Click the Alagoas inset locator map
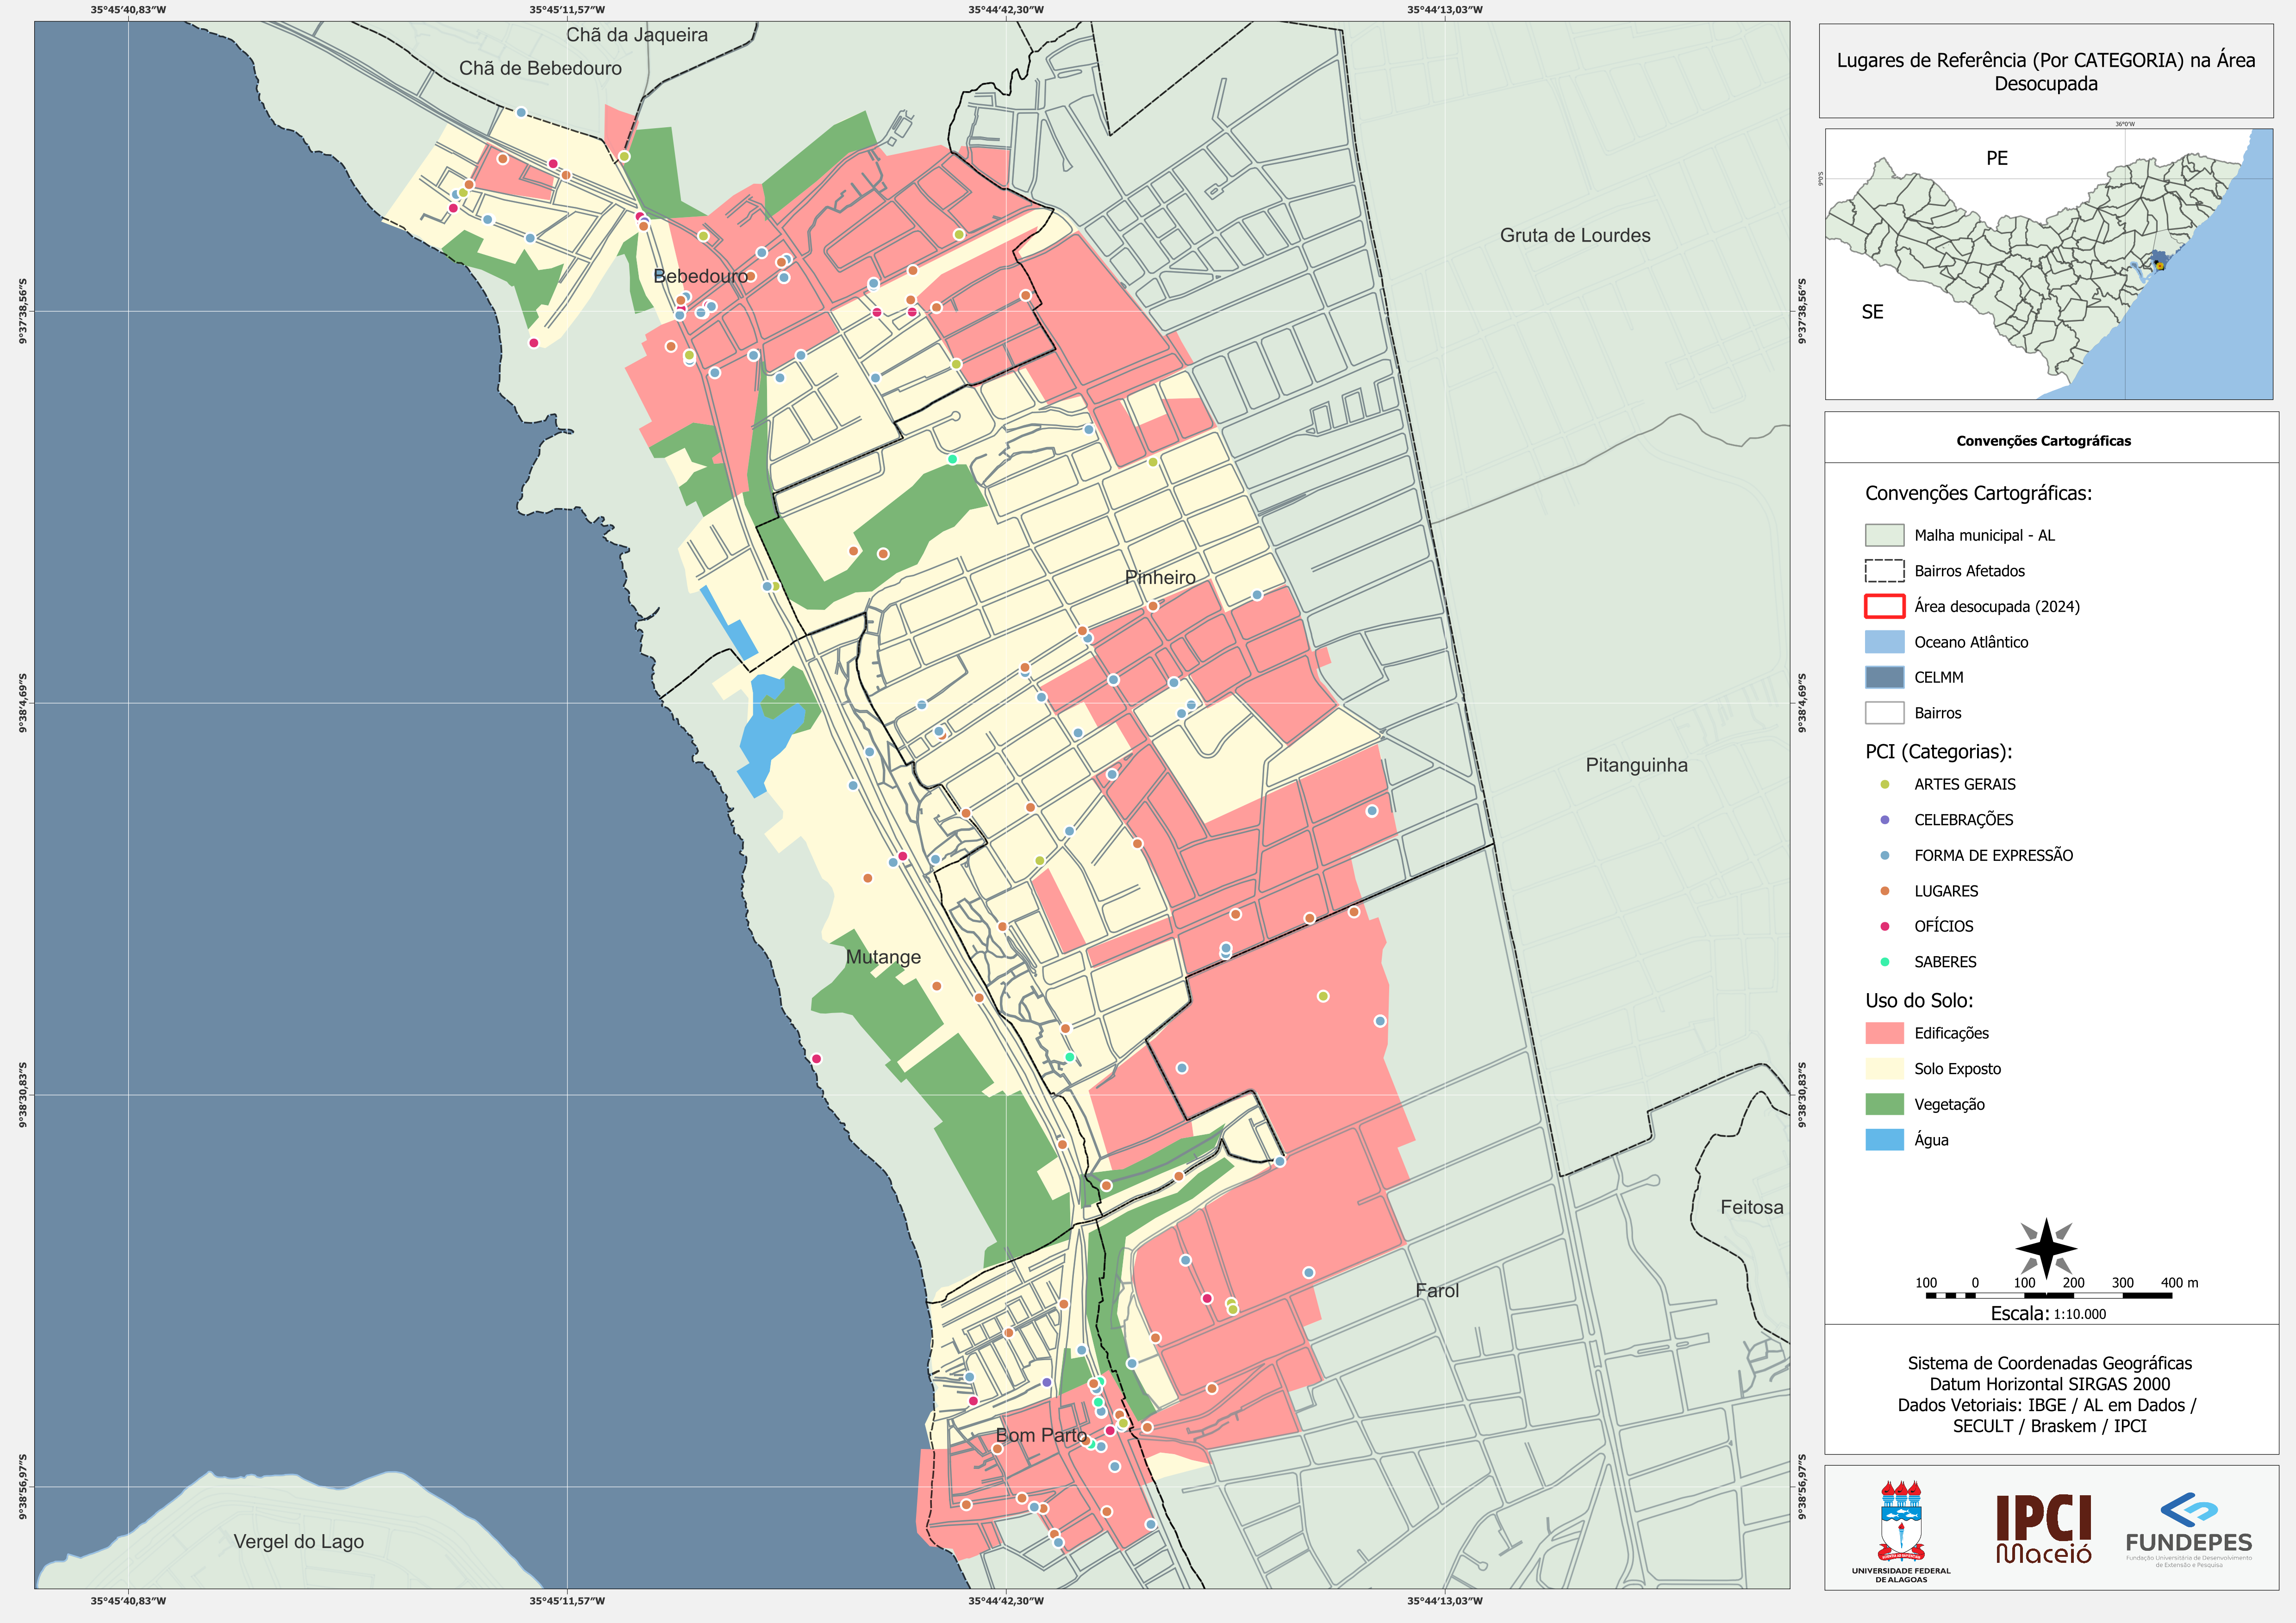Screen dimensions: 2296x1623 click(x=2049, y=264)
